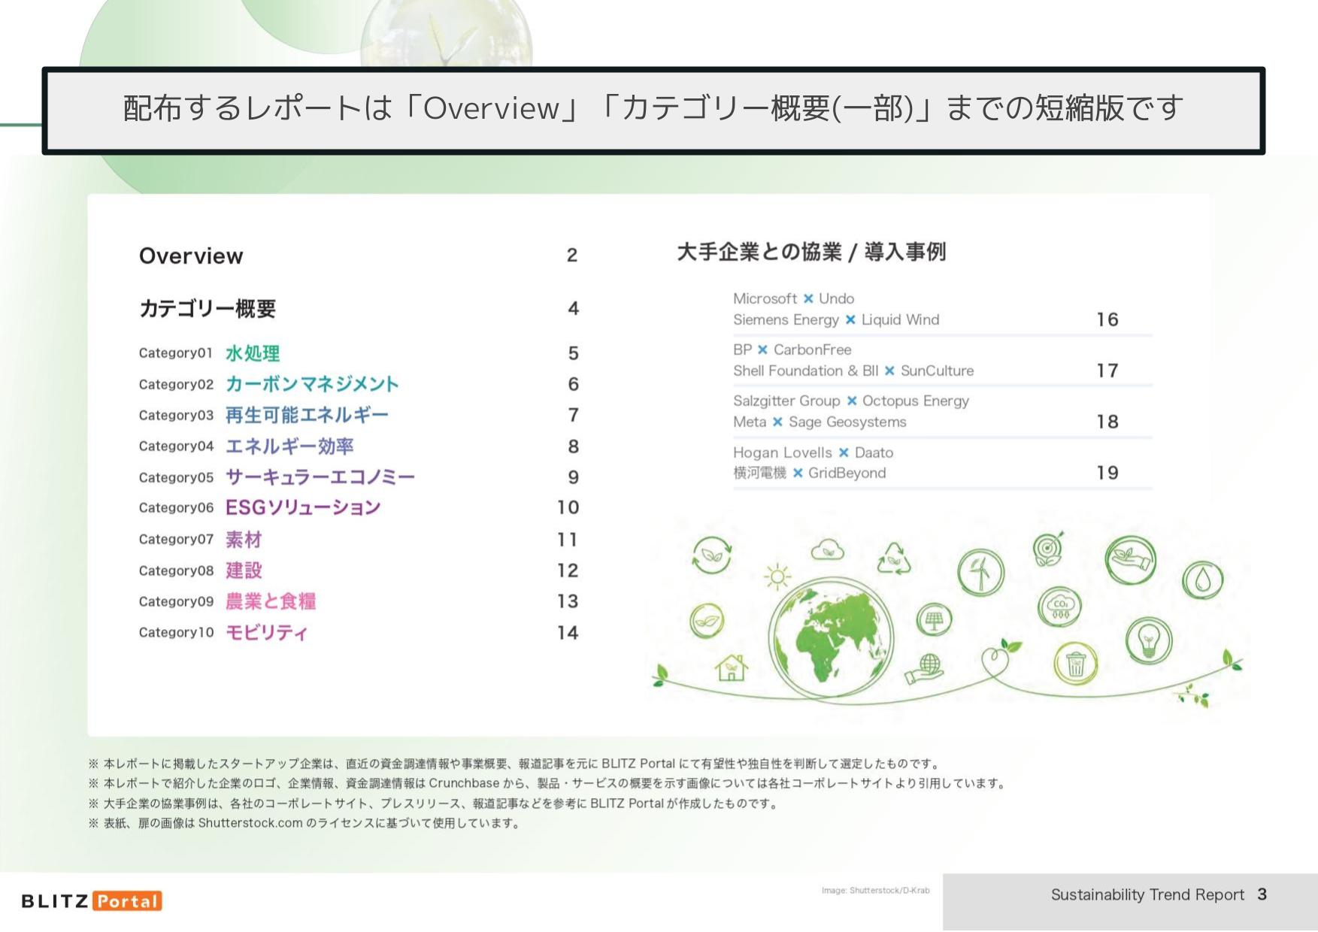Viewport: 1318px width, 932px height.
Task: Select the 農業と食糧 category entry
Action: coord(271,601)
